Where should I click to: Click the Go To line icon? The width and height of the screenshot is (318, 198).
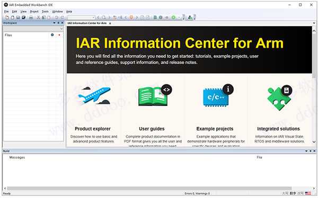120,17
